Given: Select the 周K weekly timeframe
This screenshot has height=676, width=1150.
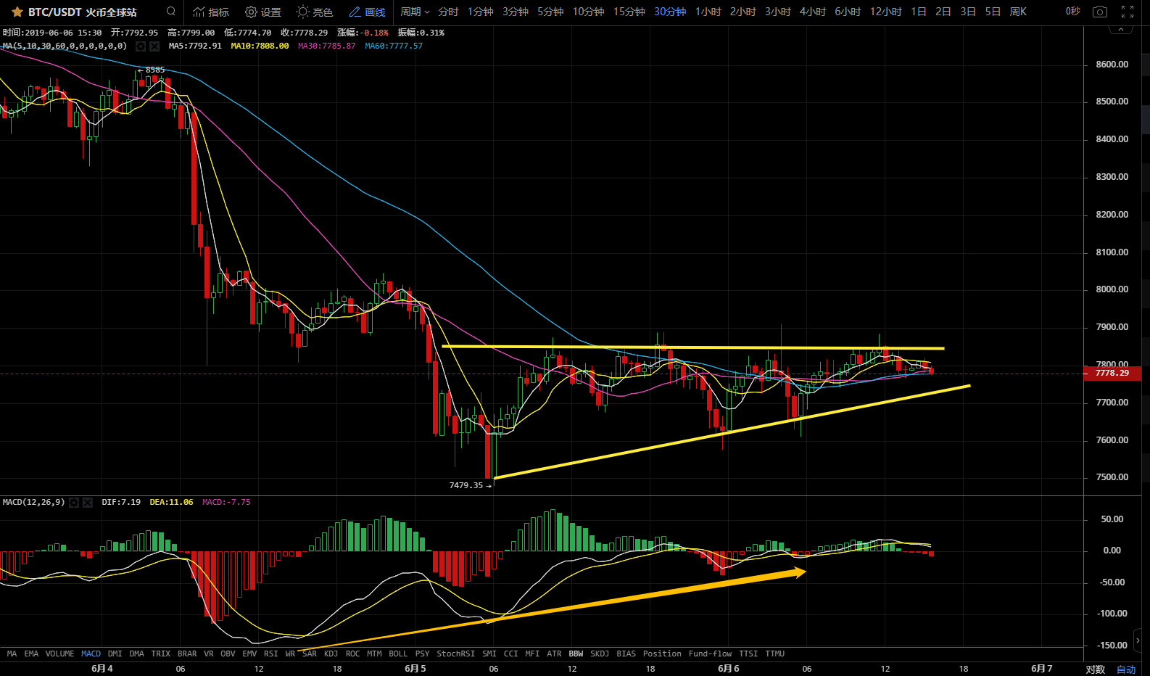Looking at the screenshot, I should [x=1018, y=12].
